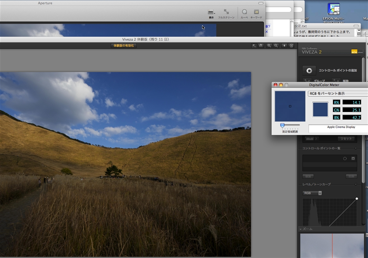368x258 pixels.
Task: Select the arrow pointer tool in Viveza
Action: 254,46
